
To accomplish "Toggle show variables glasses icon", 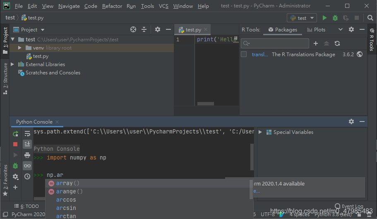I will click(27, 166).
